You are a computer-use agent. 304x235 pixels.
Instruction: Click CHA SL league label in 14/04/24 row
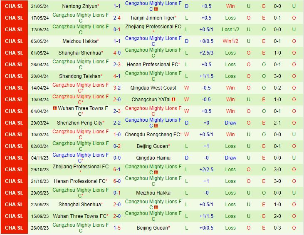tap(14, 88)
